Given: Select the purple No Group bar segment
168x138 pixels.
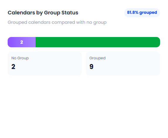Looking at the screenshot, I should (22, 42).
